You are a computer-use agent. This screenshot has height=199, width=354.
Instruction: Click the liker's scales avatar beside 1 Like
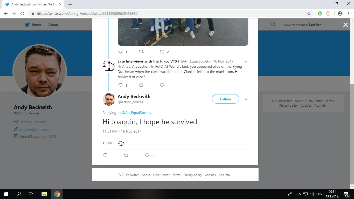click(121, 143)
